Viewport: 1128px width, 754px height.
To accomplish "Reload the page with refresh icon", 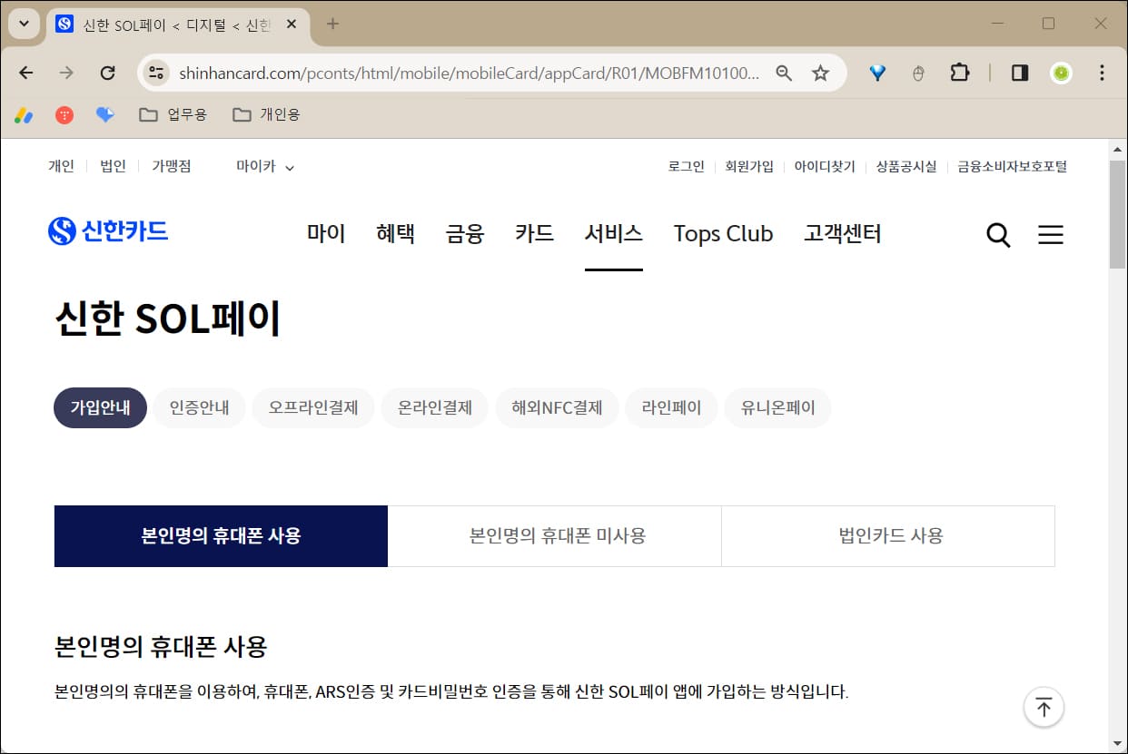I will tap(107, 73).
